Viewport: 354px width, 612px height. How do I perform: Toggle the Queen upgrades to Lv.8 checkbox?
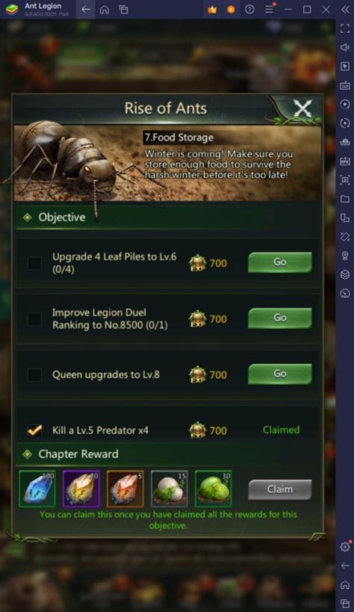coord(34,374)
